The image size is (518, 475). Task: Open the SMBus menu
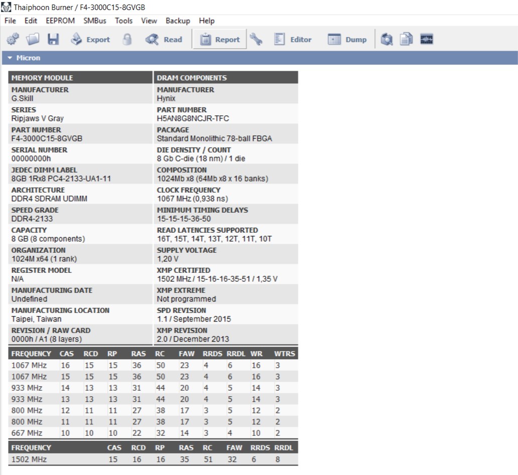tap(95, 21)
